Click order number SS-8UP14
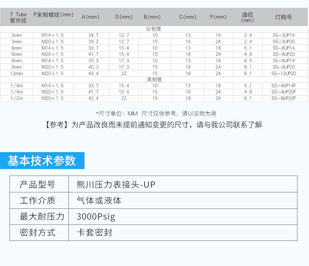 point(283,61)
